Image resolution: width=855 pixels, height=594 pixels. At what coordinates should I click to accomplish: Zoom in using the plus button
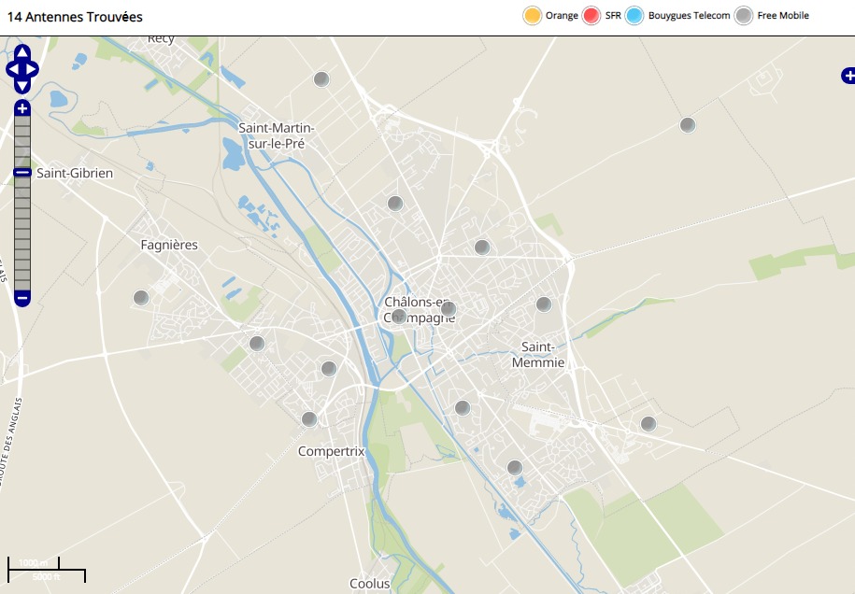pyautogui.click(x=22, y=108)
